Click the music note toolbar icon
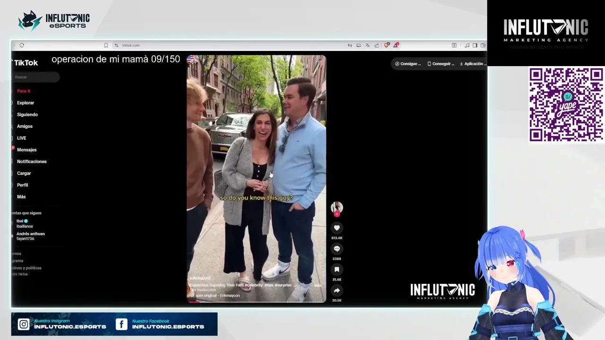 [x=467, y=45]
